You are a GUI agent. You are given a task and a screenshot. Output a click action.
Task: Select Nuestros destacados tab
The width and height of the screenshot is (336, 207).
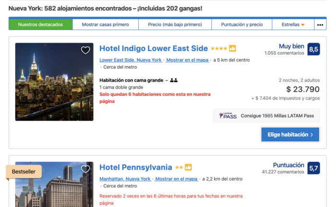40,24
